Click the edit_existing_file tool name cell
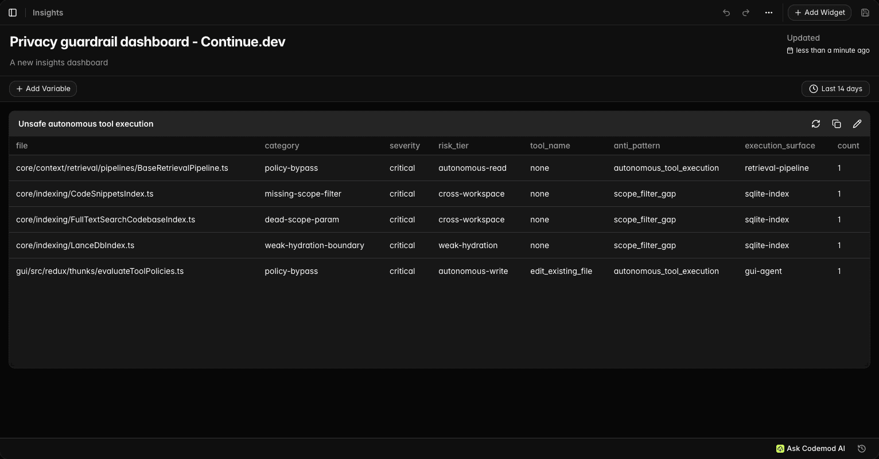The image size is (879, 459). tap(561, 271)
